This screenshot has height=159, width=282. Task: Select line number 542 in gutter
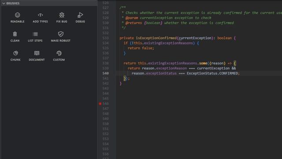pos(106,83)
